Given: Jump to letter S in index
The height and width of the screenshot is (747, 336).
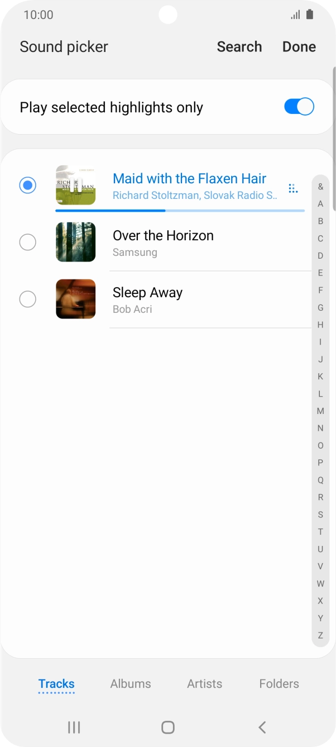Looking at the screenshot, I should [320, 515].
